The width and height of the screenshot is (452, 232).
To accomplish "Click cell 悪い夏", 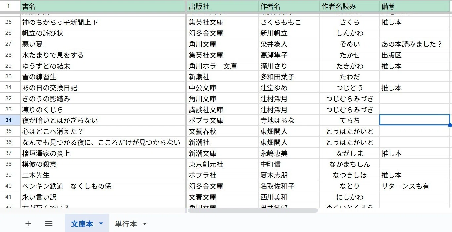I will (103, 44).
